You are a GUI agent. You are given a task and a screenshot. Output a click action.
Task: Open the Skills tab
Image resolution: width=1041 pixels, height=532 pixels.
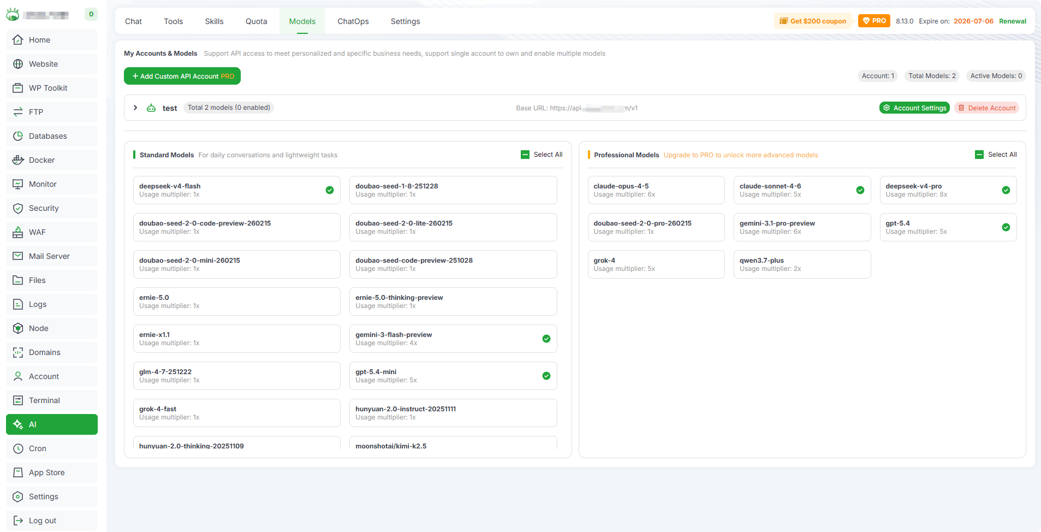(x=214, y=21)
